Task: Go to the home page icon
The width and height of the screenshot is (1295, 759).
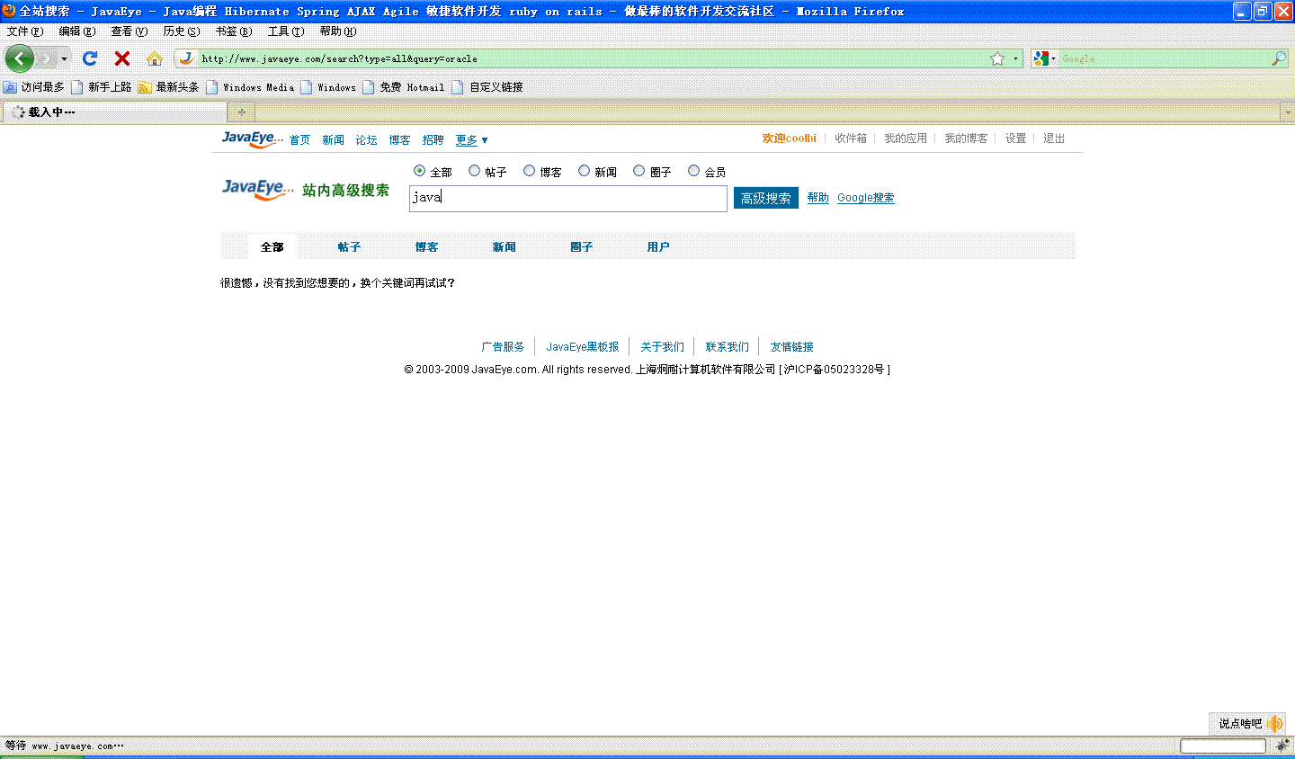Action: tap(155, 58)
